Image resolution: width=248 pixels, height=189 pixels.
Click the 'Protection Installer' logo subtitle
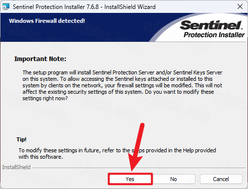click(x=214, y=35)
